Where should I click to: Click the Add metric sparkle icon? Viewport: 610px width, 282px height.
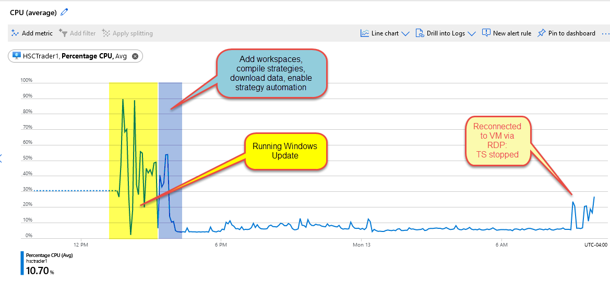pyautogui.click(x=15, y=33)
